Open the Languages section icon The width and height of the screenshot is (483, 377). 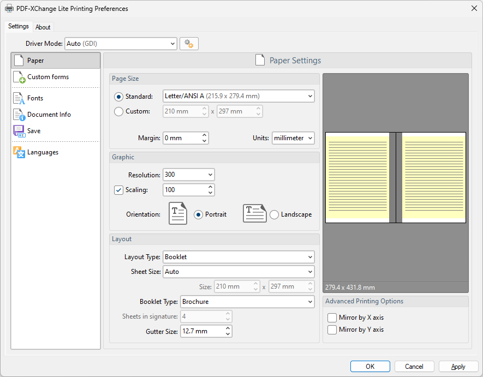[19, 152]
